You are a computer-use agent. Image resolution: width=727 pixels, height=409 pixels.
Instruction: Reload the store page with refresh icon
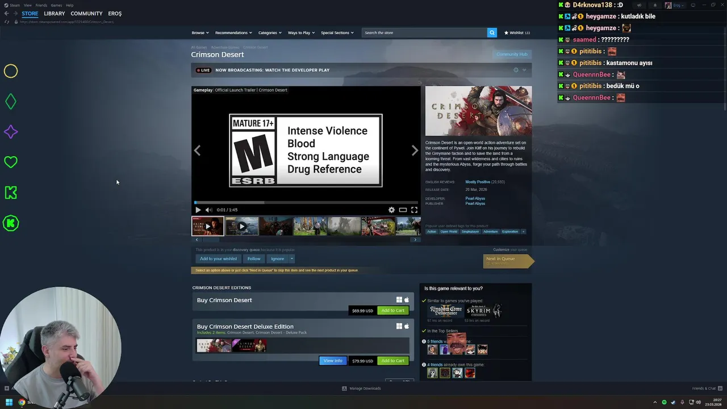click(x=7, y=22)
